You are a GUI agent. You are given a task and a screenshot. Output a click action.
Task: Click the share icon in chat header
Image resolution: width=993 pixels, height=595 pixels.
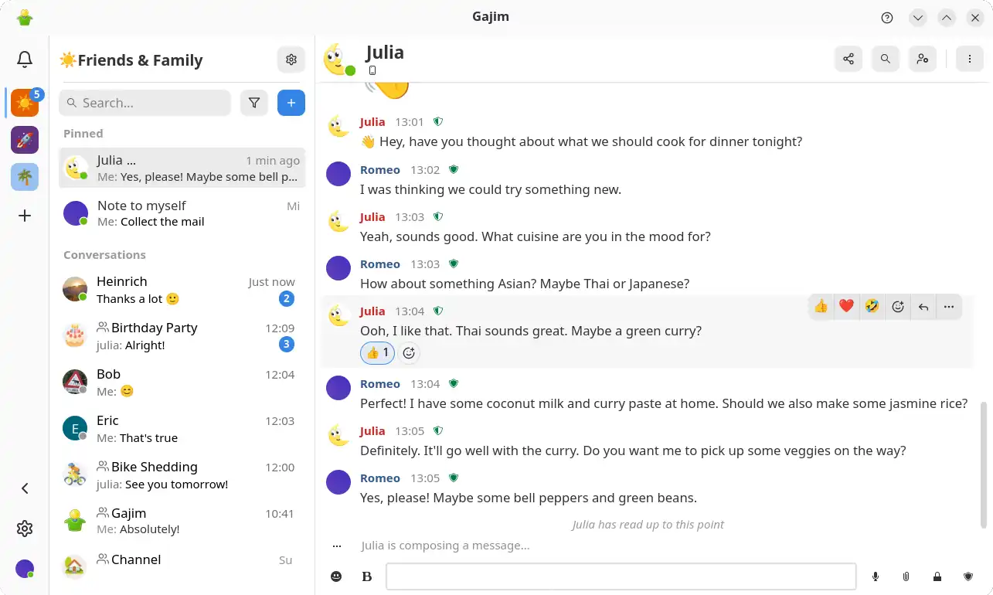(x=848, y=59)
